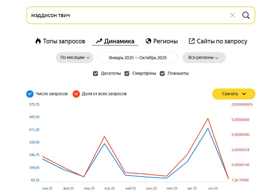268x195 pixels.
Task: Open the По месяцам period dropdown
Action: click(74, 58)
